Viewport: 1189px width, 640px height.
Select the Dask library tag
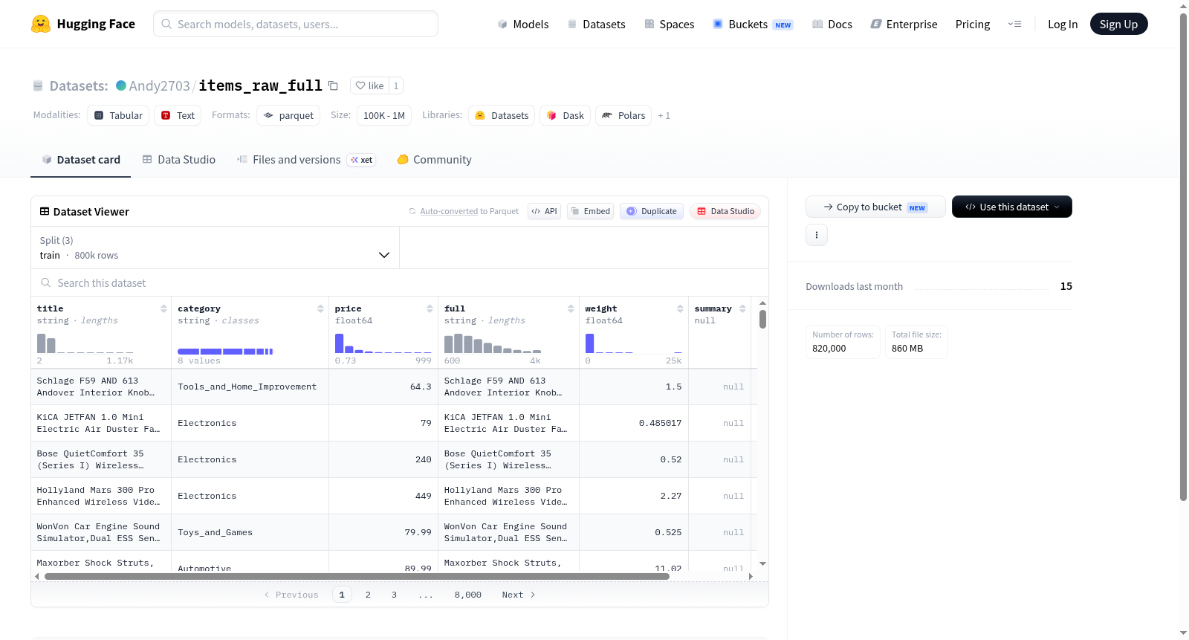coord(565,115)
